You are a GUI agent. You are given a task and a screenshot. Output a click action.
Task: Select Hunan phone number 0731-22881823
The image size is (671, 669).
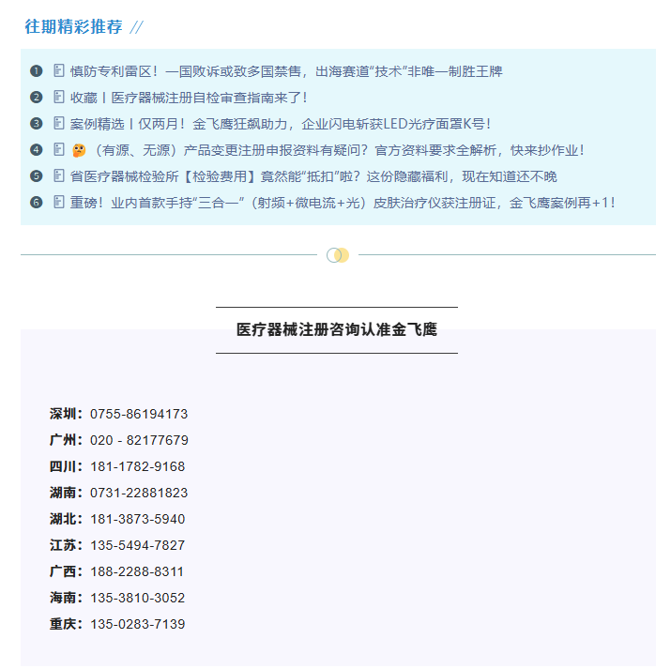pyautogui.click(x=139, y=493)
